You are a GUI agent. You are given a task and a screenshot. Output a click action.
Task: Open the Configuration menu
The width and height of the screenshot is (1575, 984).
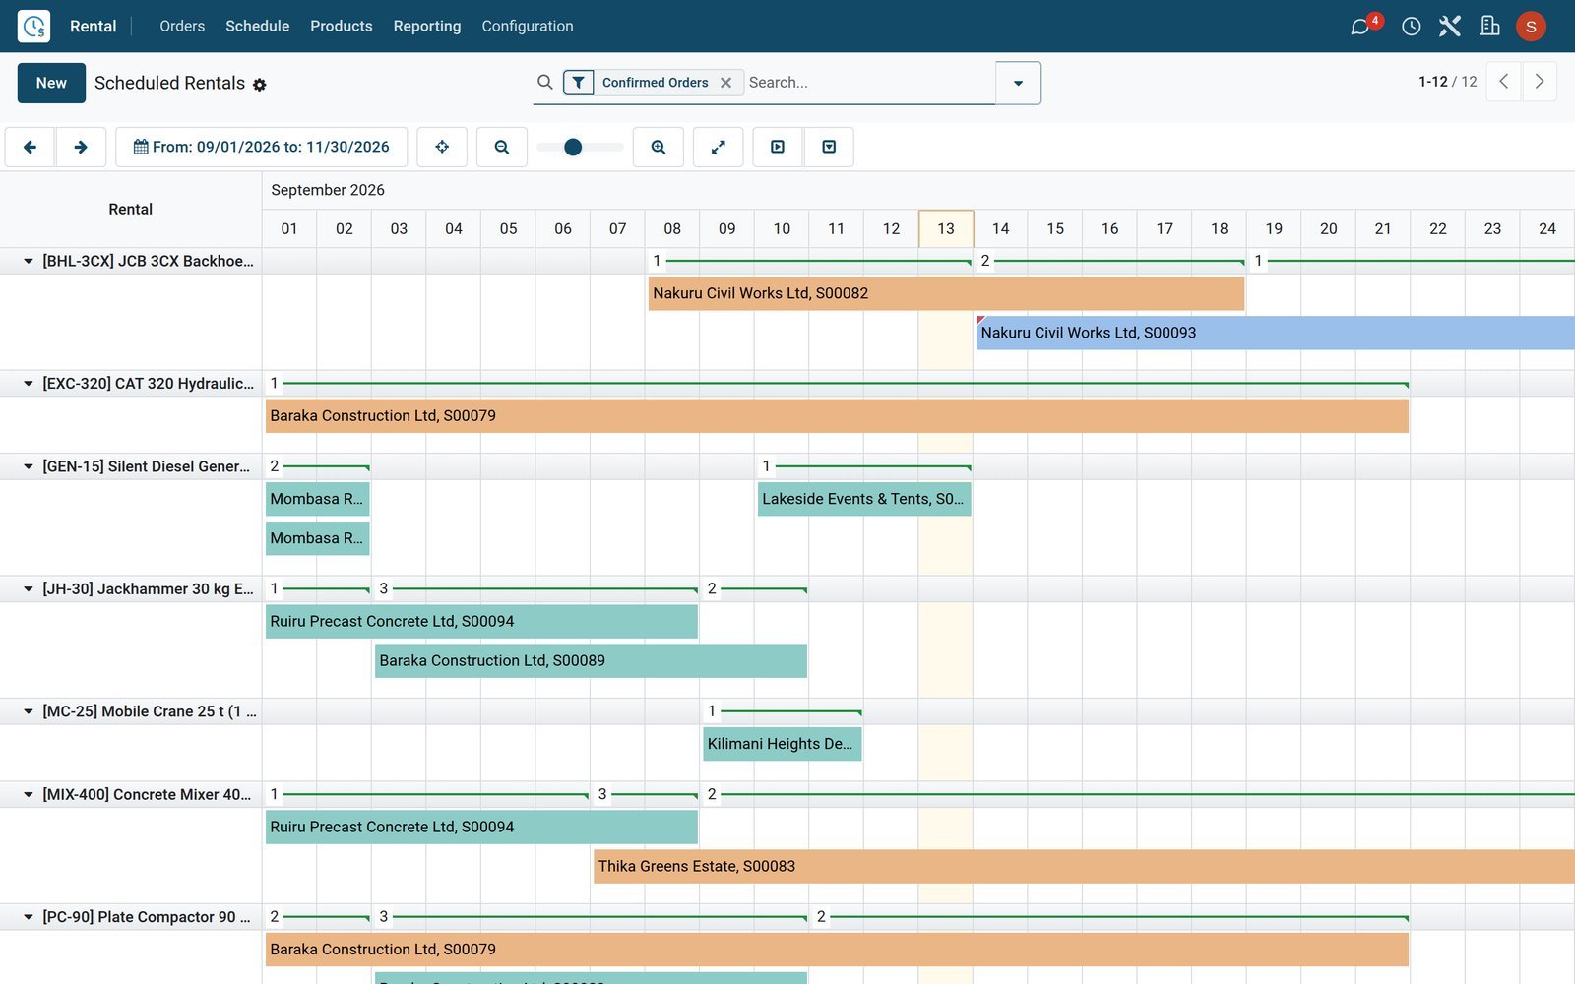[527, 27]
